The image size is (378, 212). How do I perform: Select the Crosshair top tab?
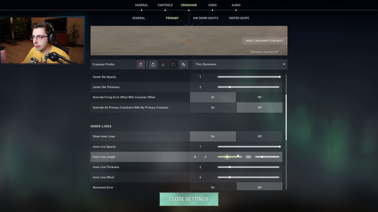click(189, 5)
